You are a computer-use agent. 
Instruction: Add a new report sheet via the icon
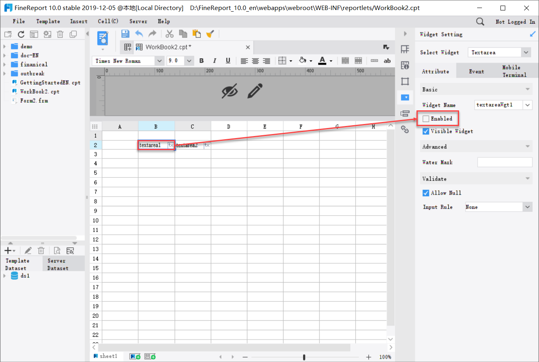pyautogui.click(x=135, y=356)
